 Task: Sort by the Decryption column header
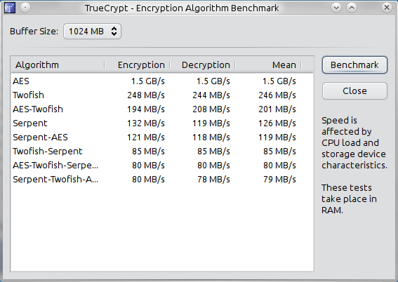[x=203, y=65]
